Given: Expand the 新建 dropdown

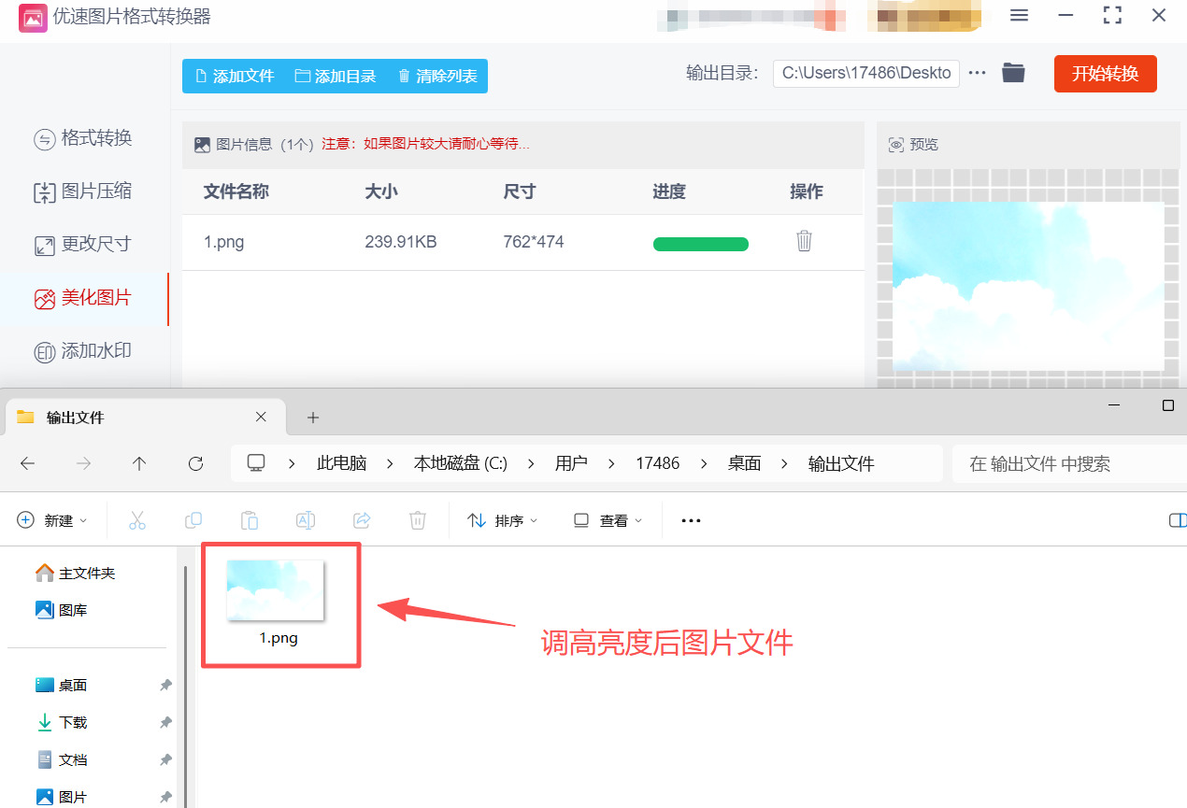Looking at the screenshot, I should (x=52, y=520).
